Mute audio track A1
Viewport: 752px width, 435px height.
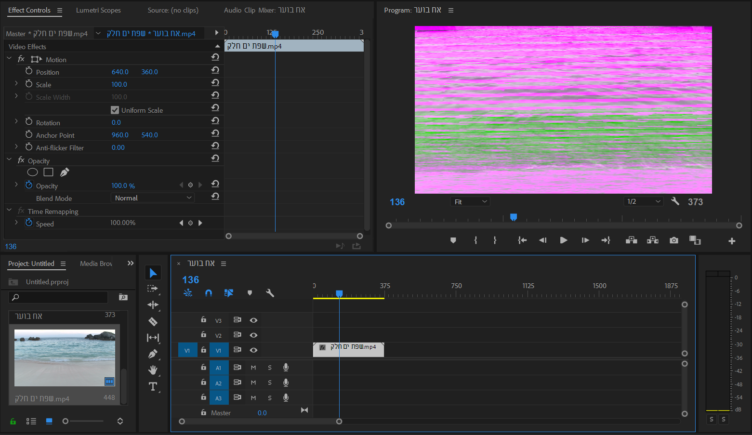253,368
